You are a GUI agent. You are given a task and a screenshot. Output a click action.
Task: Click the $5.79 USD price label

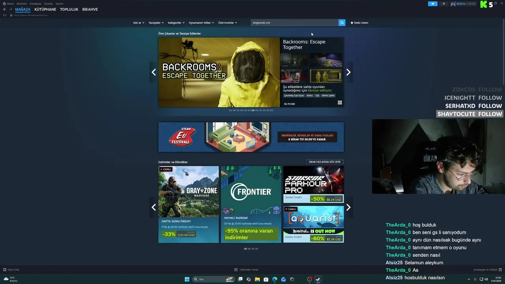point(290,104)
